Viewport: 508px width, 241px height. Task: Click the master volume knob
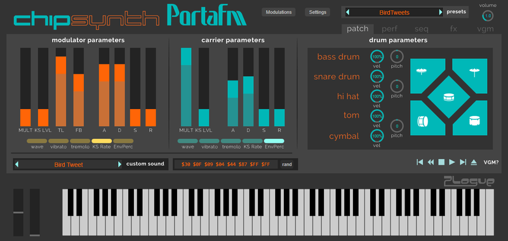[x=488, y=15]
